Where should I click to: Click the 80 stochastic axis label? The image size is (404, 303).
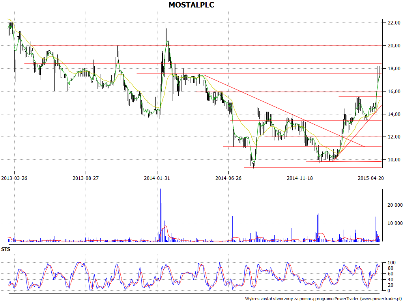point(391,268)
